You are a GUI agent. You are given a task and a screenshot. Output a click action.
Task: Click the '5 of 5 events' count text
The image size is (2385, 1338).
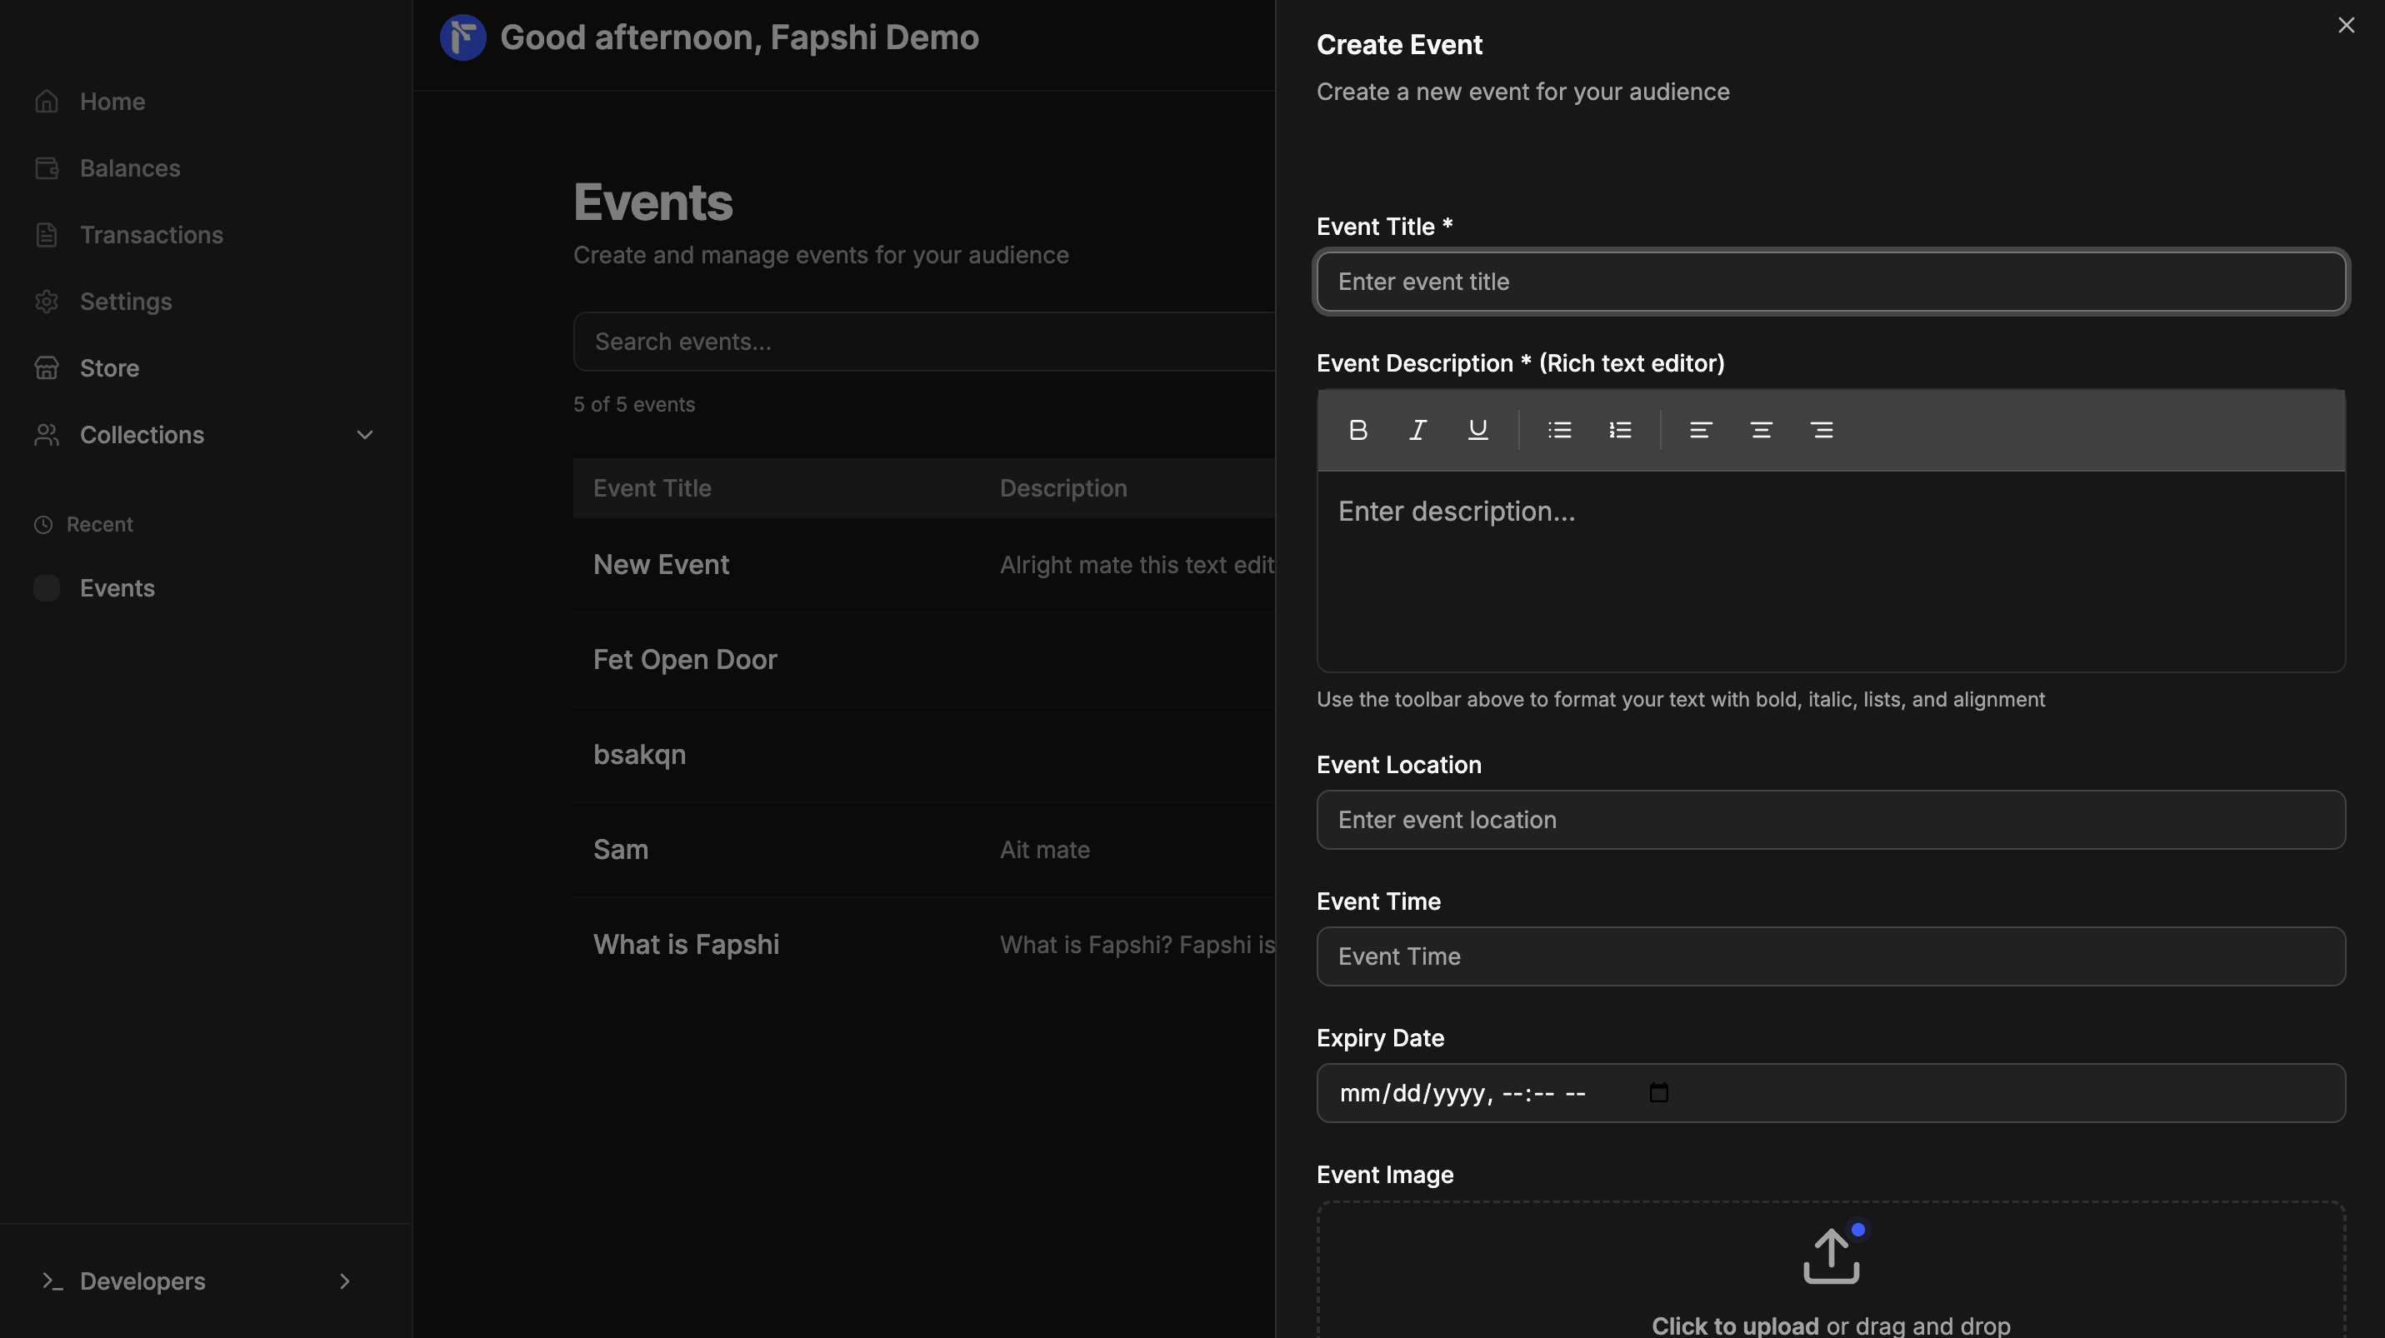tap(634, 404)
